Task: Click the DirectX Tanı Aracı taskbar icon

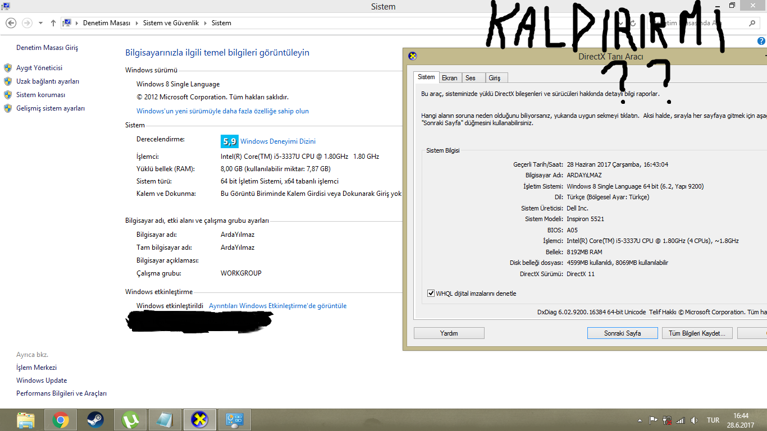Action: pos(199,420)
